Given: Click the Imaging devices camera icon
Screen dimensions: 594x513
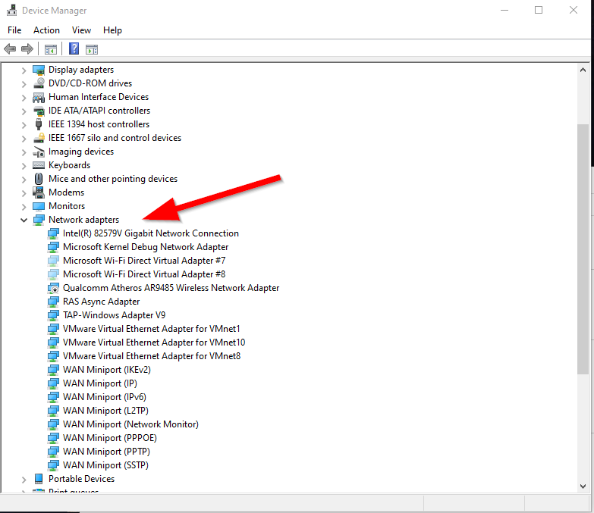Looking at the screenshot, I should (x=39, y=152).
